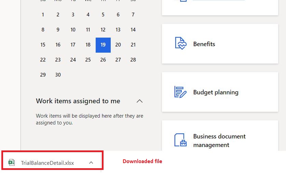286x173 pixels.
Task: Pick date 22 in the calendar
Action: tap(43, 60)
